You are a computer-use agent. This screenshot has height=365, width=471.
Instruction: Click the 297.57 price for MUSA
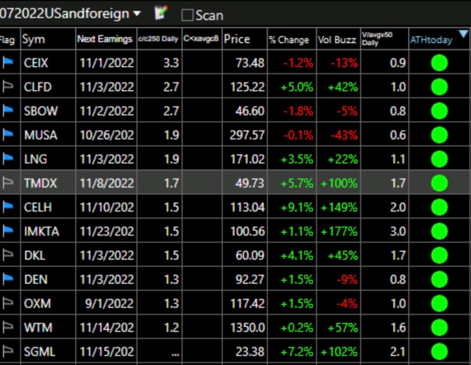[x=247, y=135]
